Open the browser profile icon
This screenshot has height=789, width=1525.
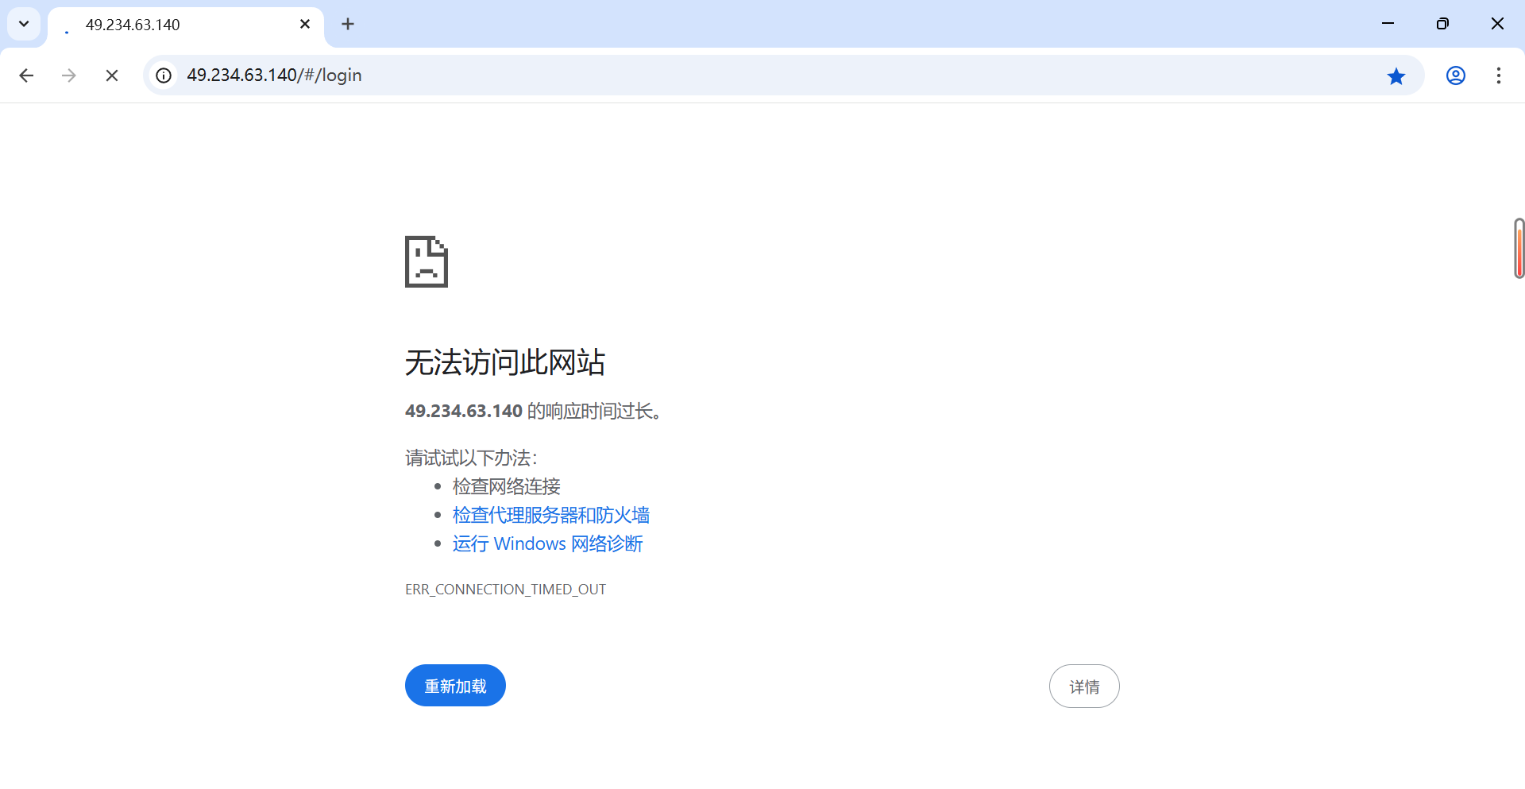click(x=1456, y=75)
